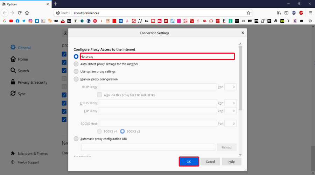Open the YouTube bookmark icon
Image resolution: width=315 pixels, height=175 pixels.
(11, 21)
